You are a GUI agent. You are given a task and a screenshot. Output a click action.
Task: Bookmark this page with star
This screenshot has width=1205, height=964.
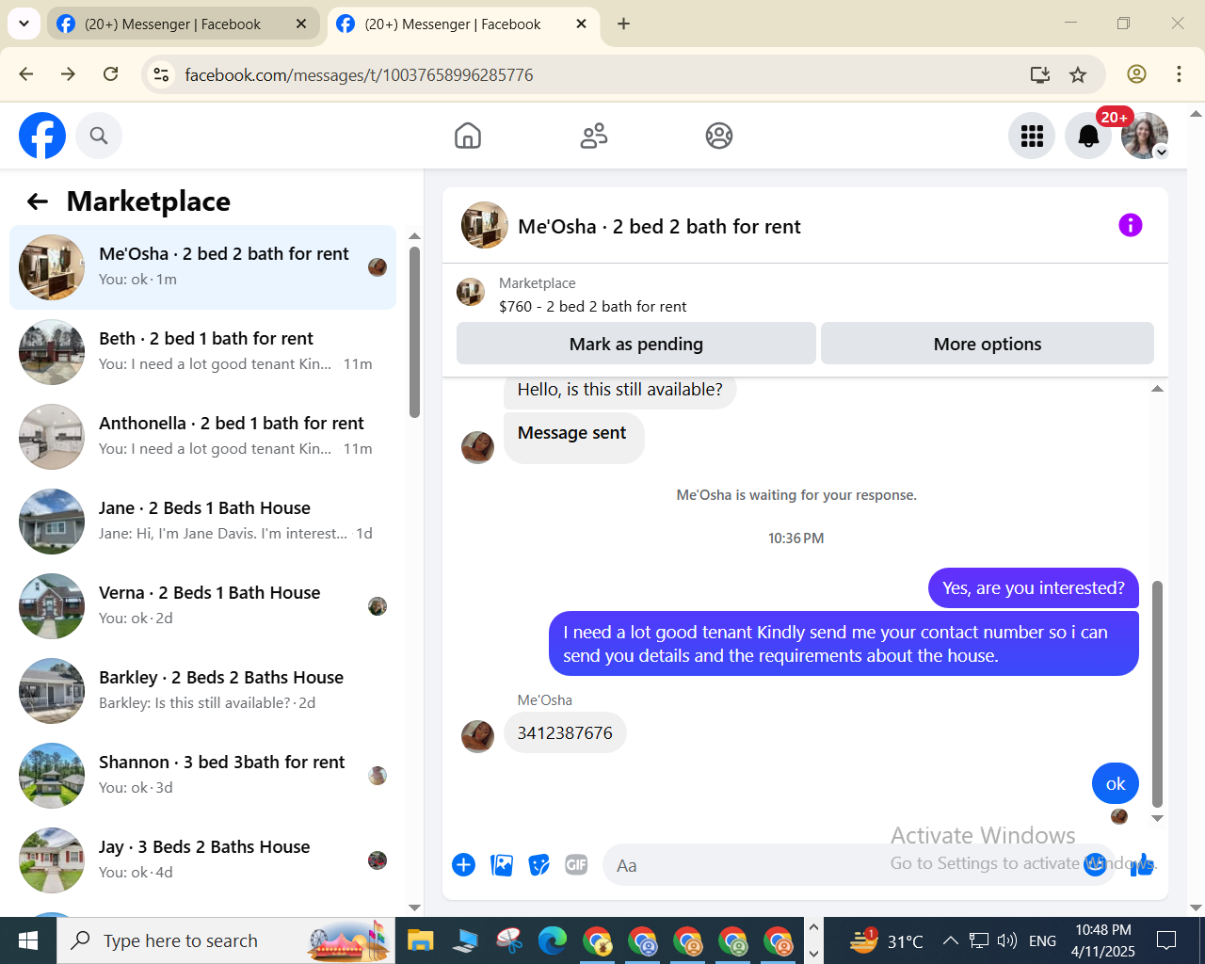pyautogui.click(x=1078, y=74)
